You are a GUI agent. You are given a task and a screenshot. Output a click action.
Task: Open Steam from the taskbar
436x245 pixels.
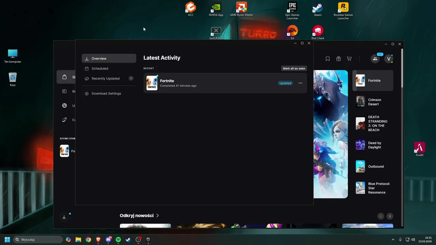[x=128, y=240]
